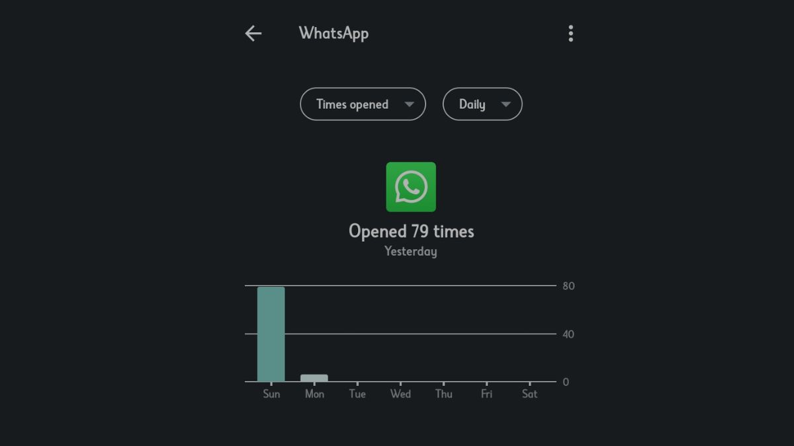
Task: Click the 80 axis value label
Action: point(568,286)
